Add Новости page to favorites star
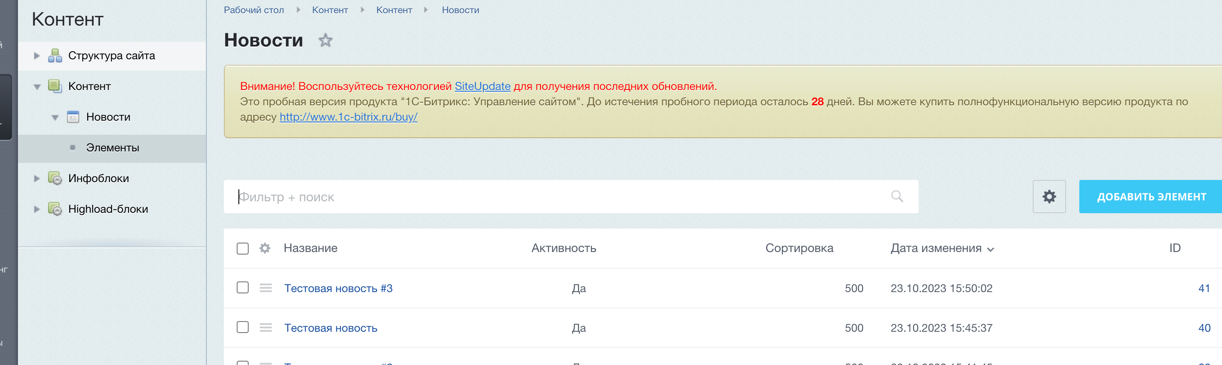 pyautogui.click(x=325, y=40)
